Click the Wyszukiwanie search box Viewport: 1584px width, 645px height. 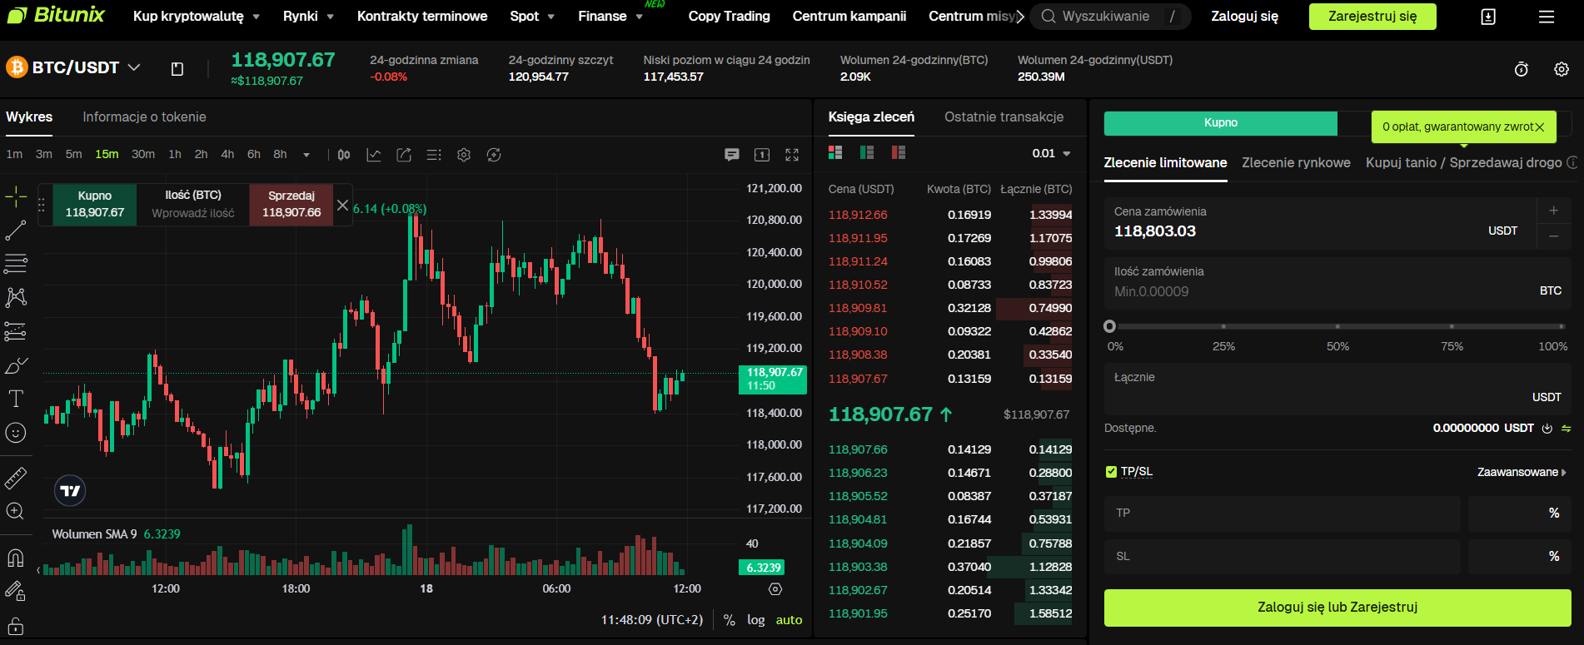1110,17
